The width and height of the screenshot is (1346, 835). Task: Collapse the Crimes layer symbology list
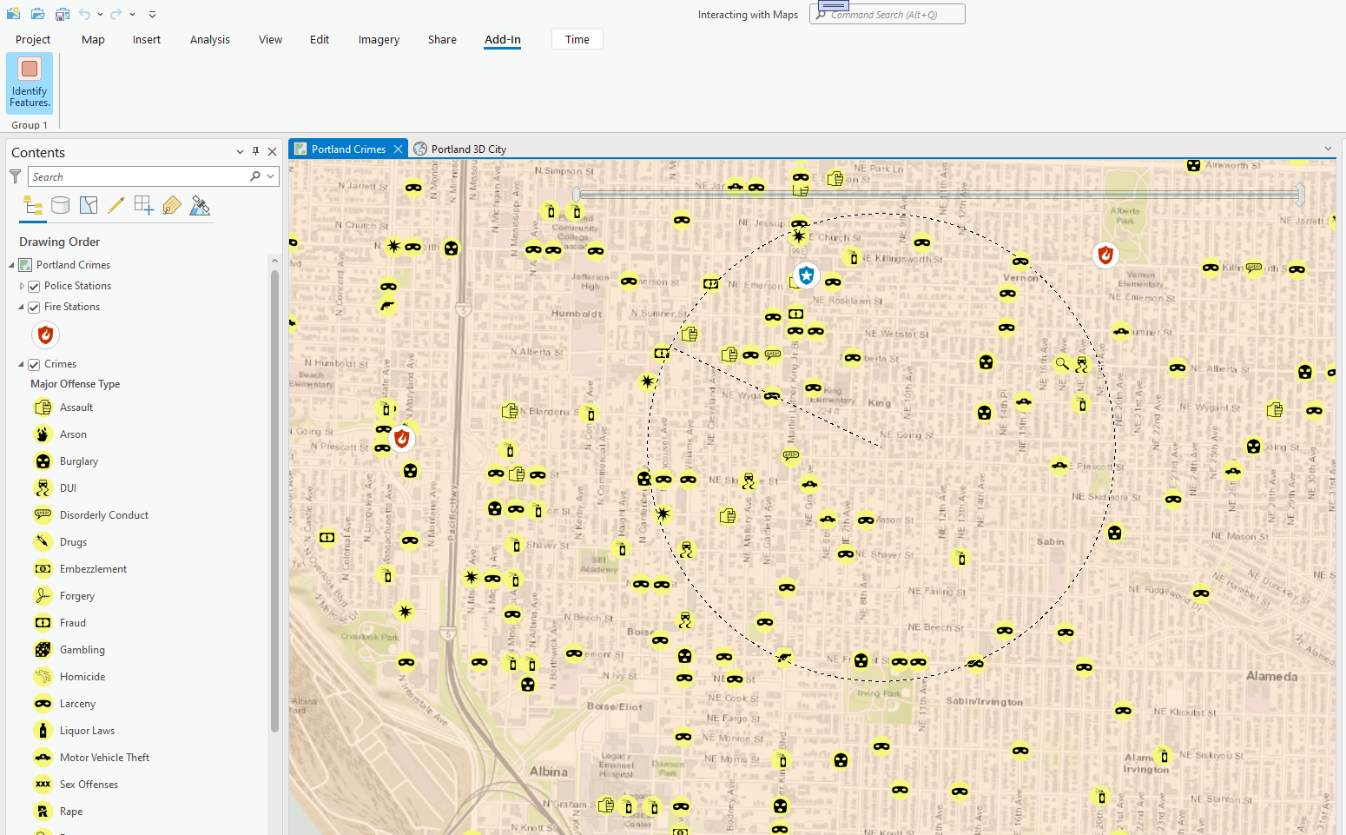tap(22, 363)
